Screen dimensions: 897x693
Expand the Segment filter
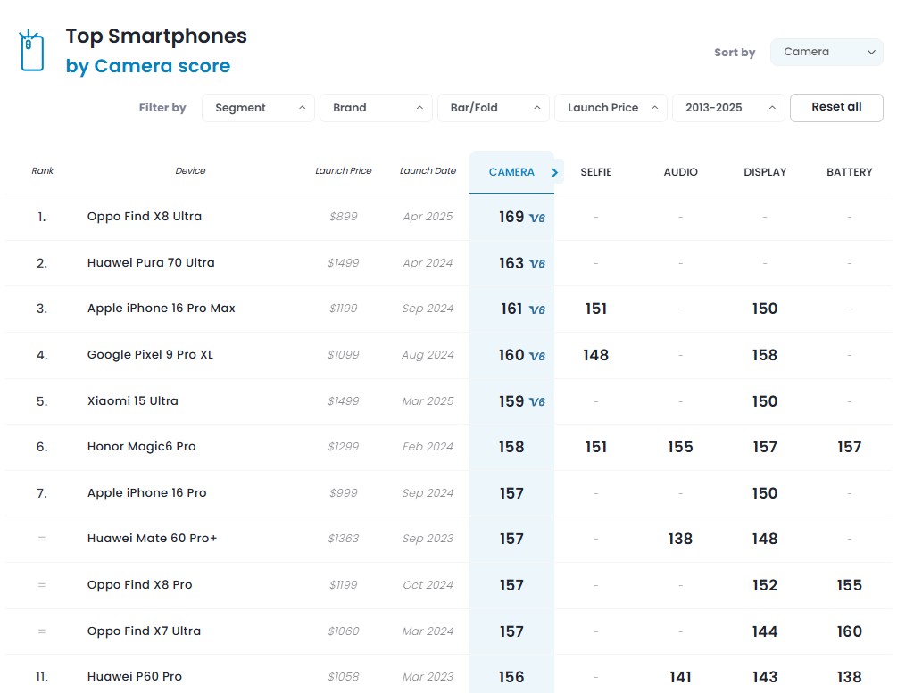[258, 108]
